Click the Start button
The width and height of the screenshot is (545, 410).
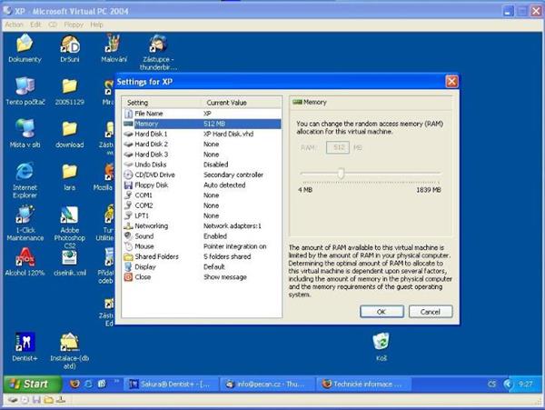point(32,384)
